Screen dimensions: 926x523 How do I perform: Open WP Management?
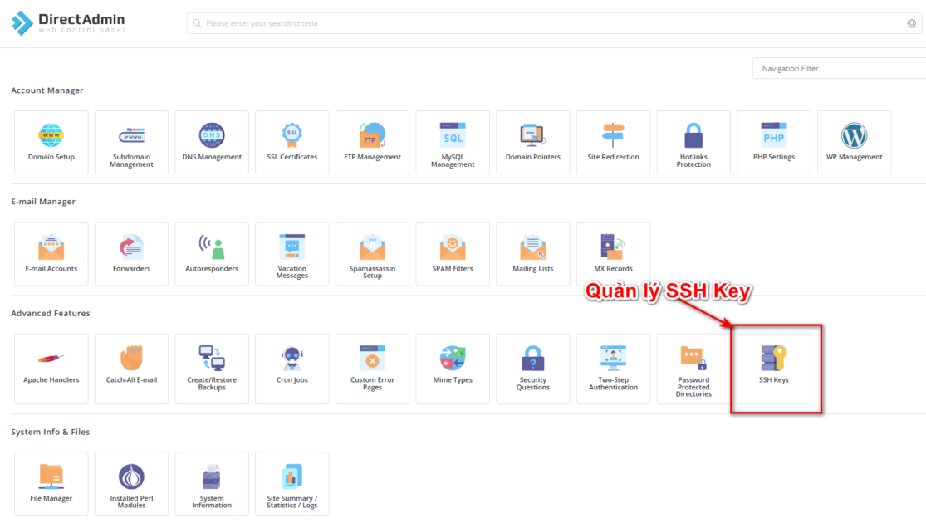click(x=855, y=142)
